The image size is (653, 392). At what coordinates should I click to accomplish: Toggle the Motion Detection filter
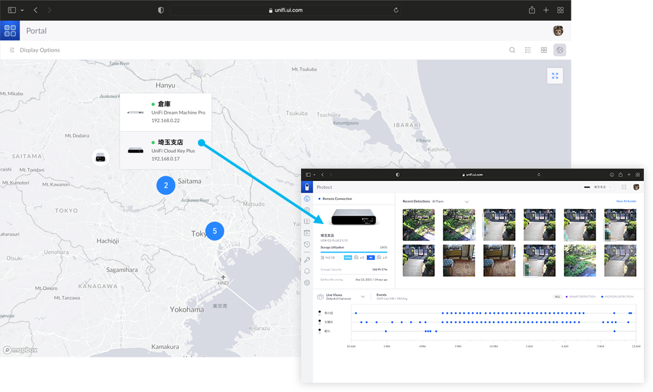[617, 297]
